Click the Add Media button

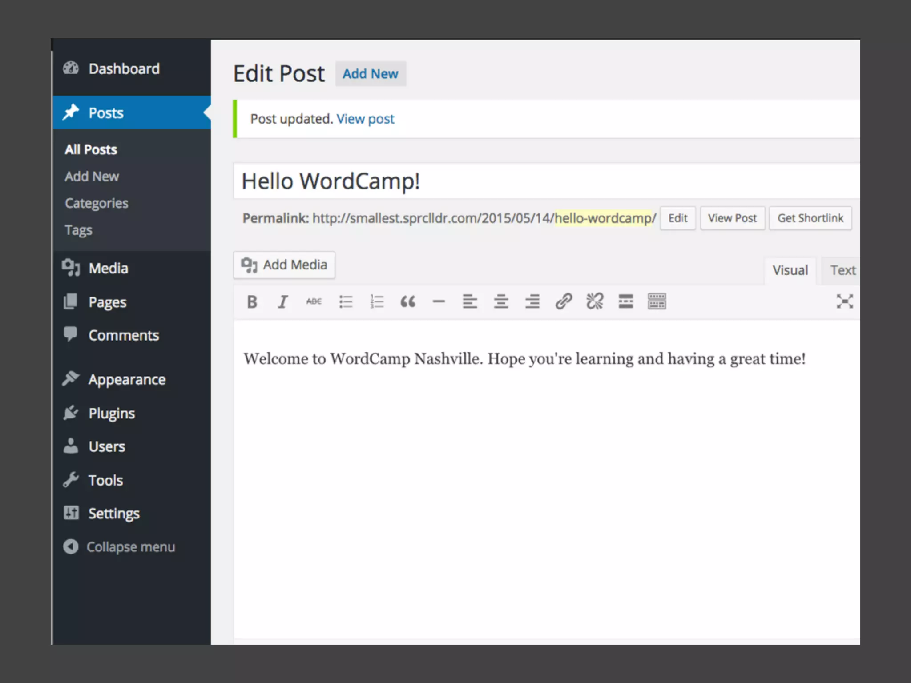[x=284, y=265]
